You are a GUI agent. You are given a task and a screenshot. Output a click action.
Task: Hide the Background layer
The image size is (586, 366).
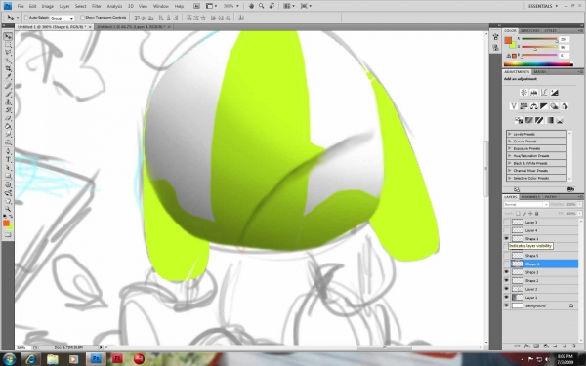click(506, 305)
